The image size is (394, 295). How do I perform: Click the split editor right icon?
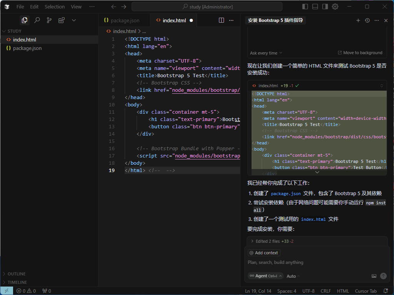221,20
